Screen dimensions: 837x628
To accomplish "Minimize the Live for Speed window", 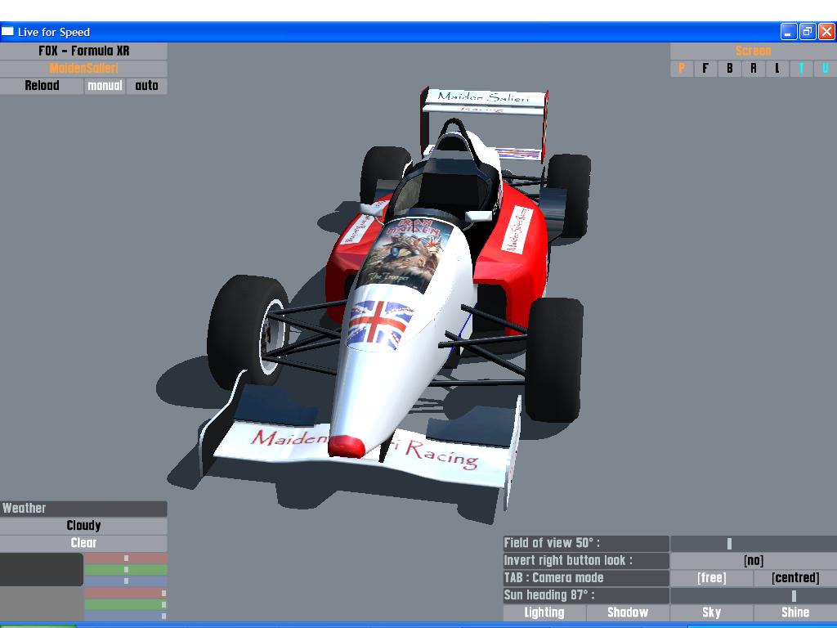I will (789, 32).
